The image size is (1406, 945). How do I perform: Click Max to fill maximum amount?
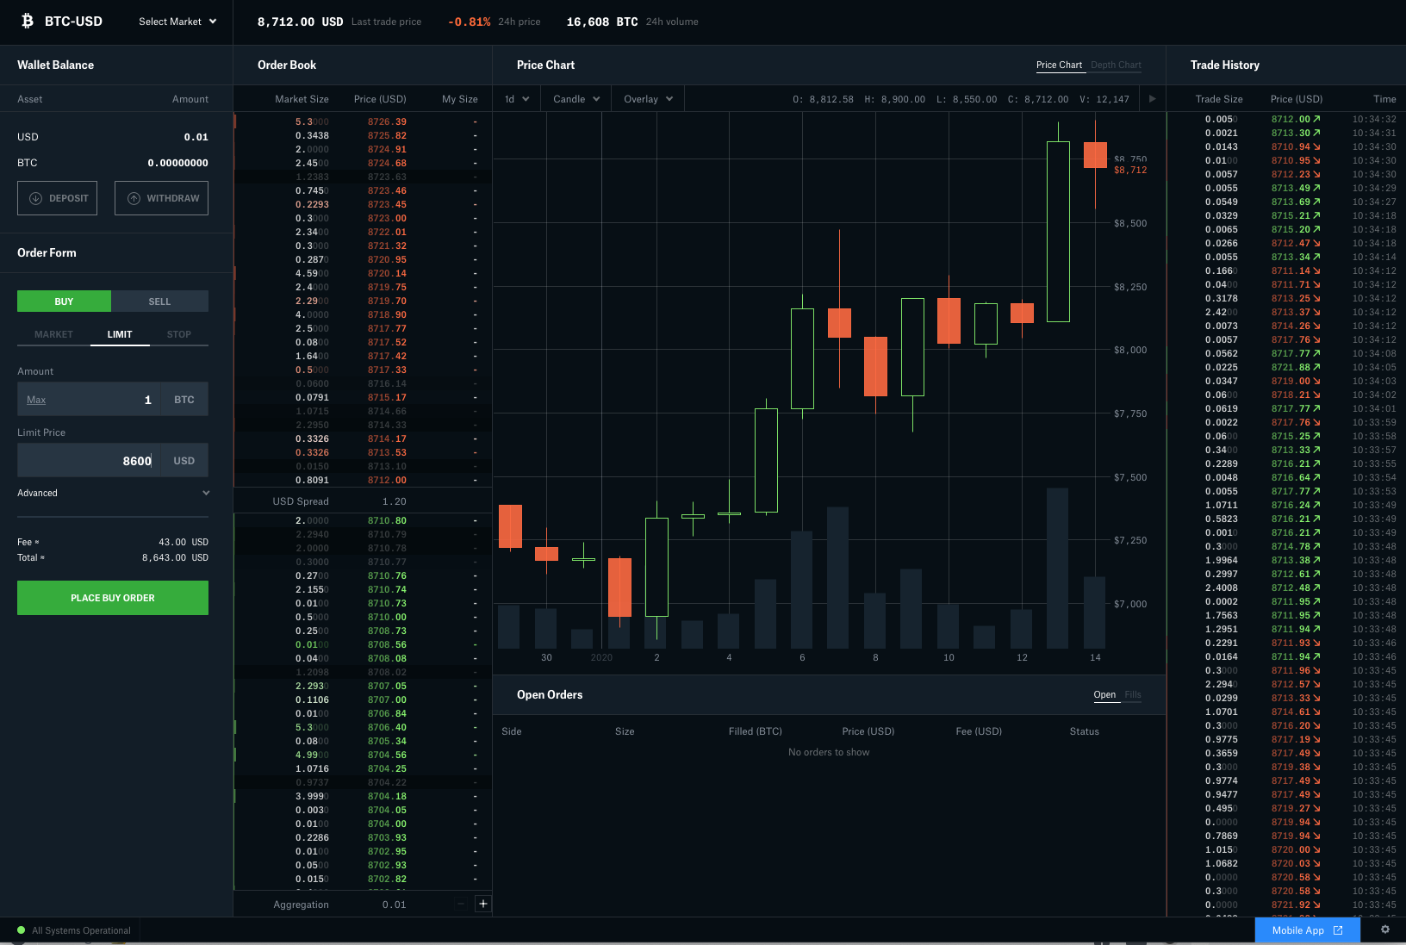(x=36, y=399)
